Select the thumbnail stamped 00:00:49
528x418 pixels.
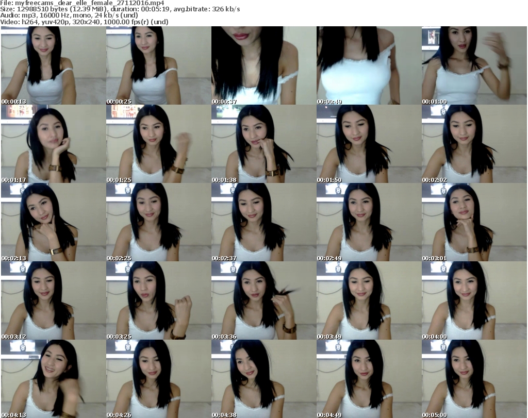click(369, 65)
